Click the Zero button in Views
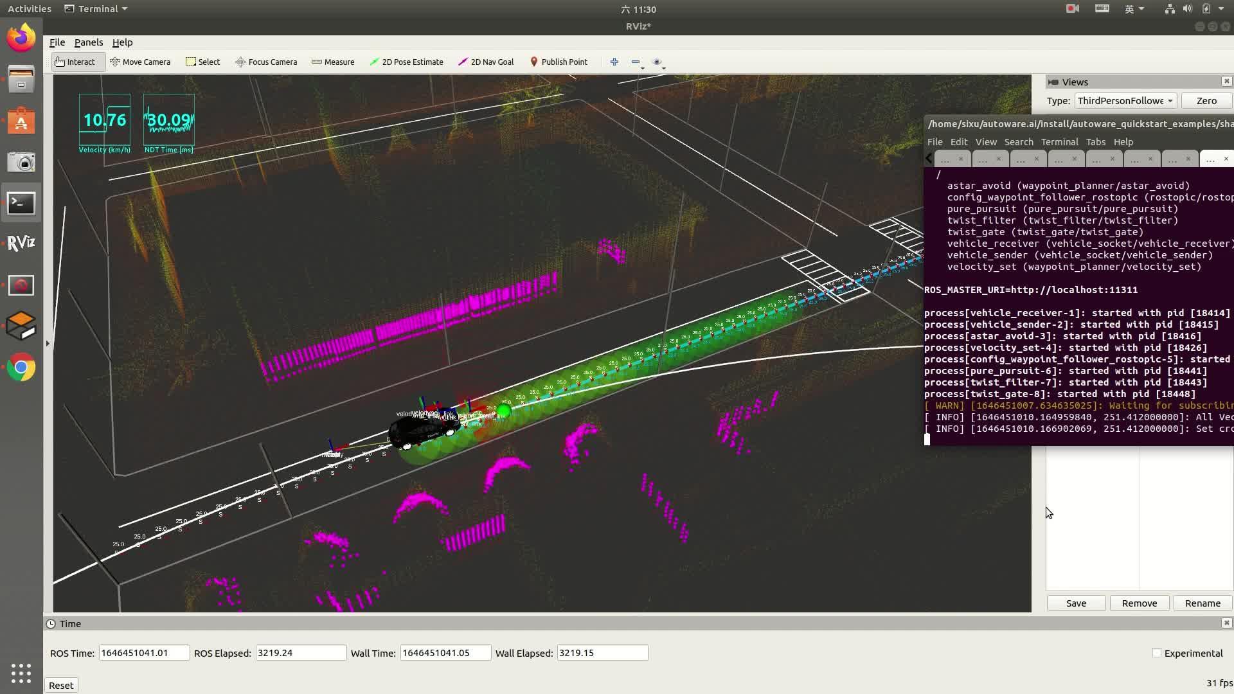Viewport: 1234px width, 694px height. (1206, 101)
